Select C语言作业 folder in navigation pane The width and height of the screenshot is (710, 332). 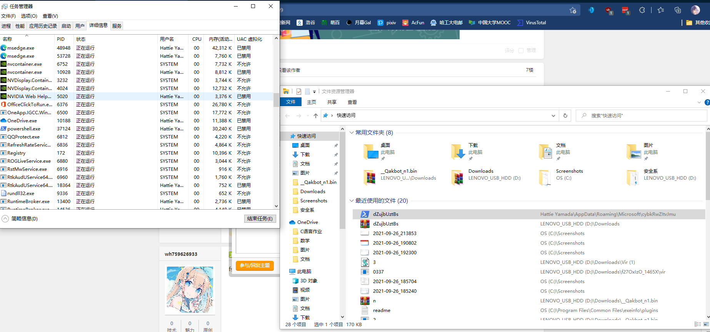pyautogui.click(x=311, y=232)
